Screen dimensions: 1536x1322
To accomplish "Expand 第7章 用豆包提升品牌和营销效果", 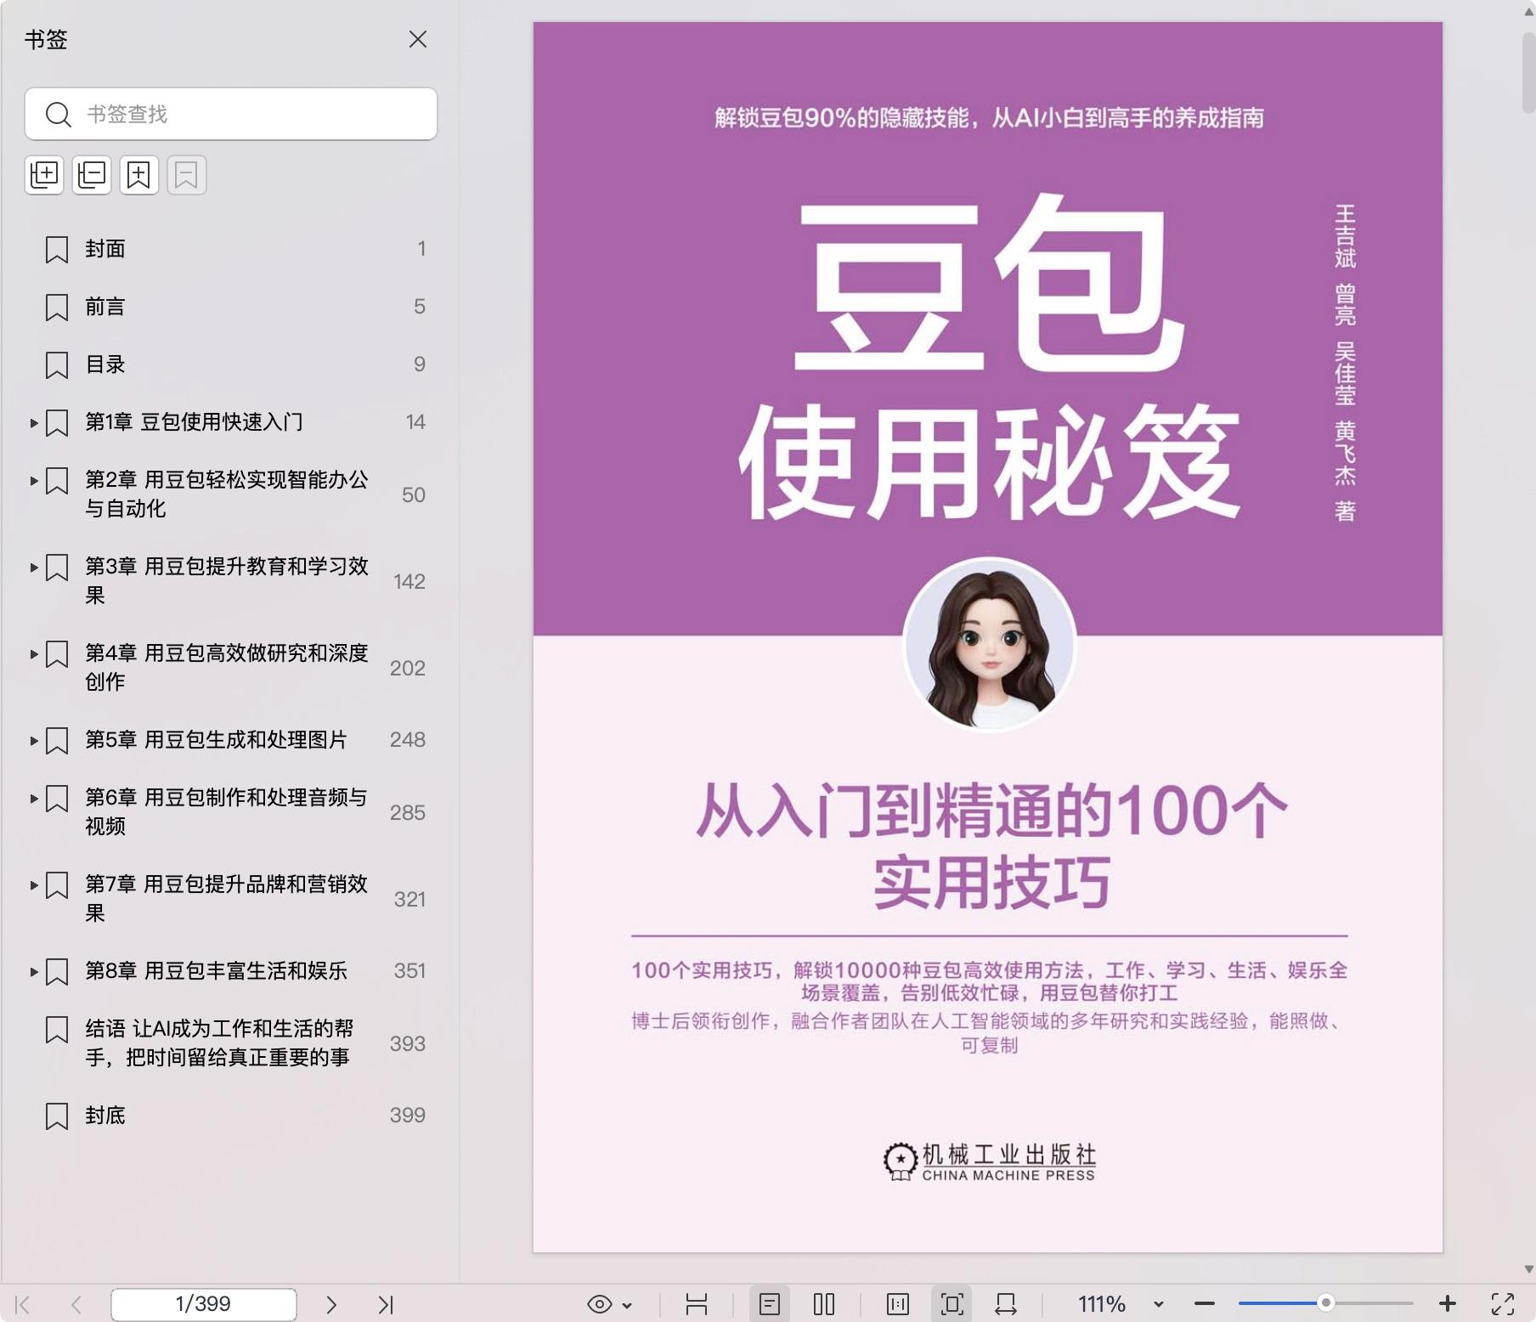I will click(x=34, y=884).
